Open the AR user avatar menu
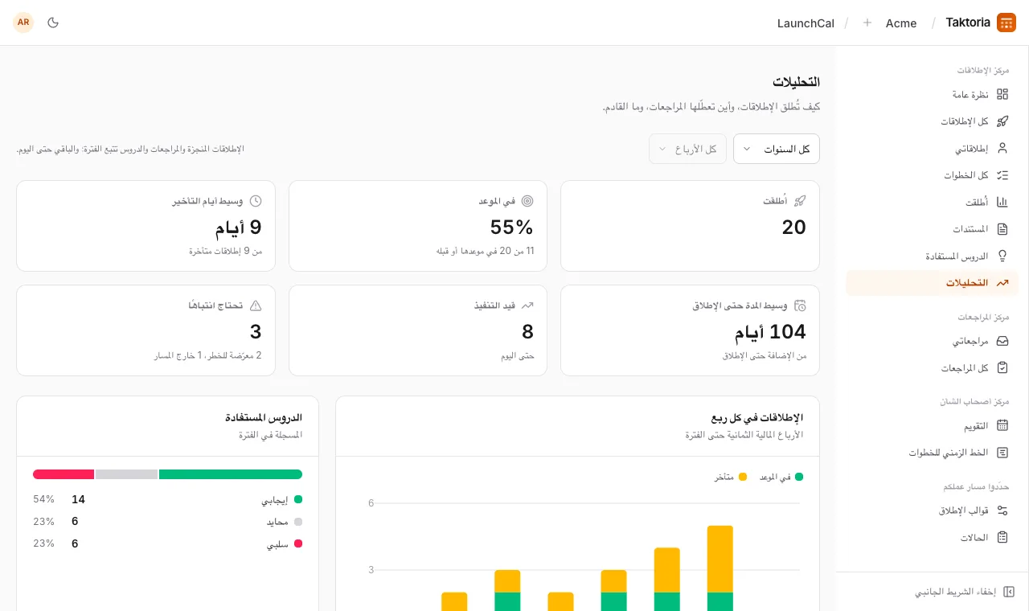1029x611 pixels. 23,23
